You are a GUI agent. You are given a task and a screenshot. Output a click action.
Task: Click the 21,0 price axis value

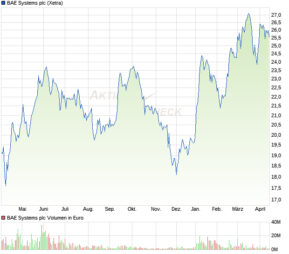[276, 116]
